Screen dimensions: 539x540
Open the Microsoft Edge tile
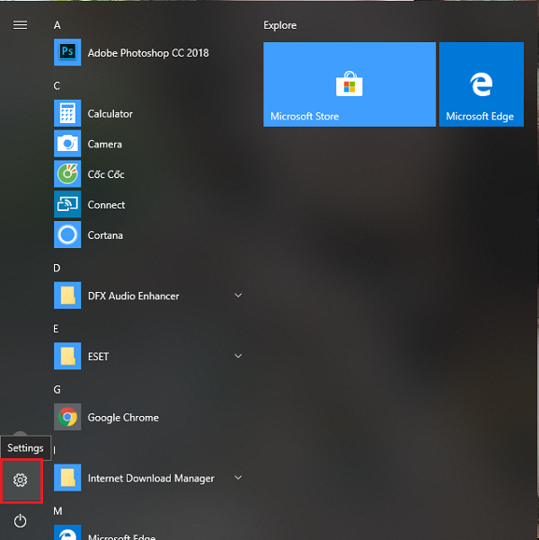481,84
